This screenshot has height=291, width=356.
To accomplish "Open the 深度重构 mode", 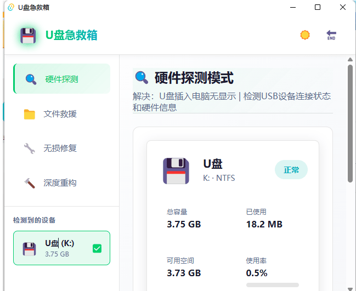I will [x=62, y=183].
